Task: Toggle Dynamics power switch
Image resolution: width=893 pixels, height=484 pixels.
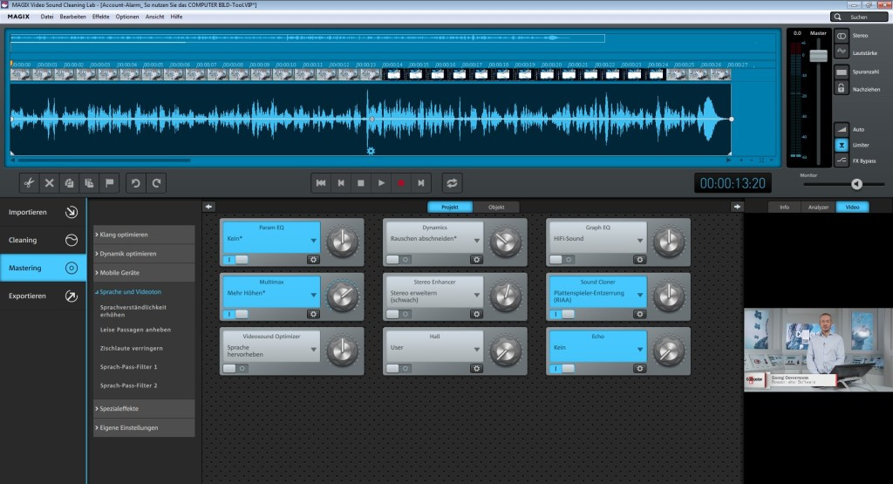Action: click(399, 260)
